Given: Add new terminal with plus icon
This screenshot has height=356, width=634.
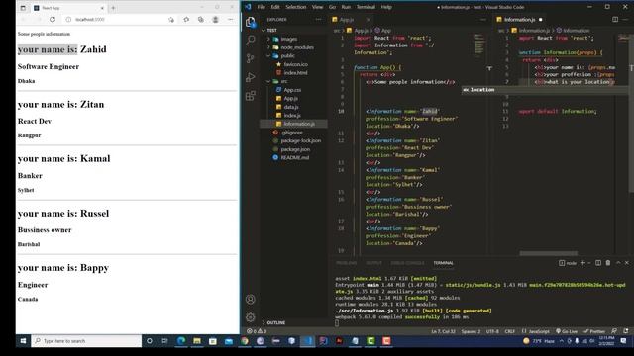Looking at the screenshot, I should 582,263.
